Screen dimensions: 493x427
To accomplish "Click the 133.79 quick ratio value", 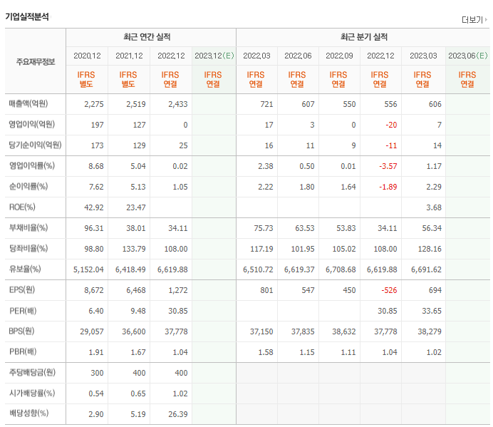I will (x=134, y=249).
